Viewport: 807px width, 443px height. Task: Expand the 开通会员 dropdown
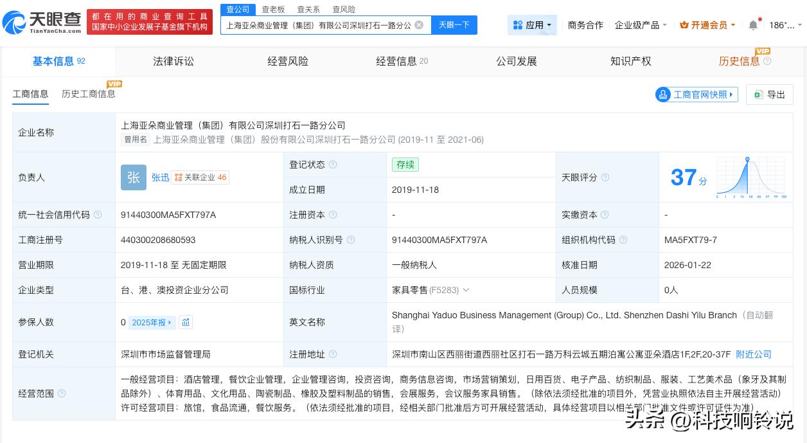709,25
